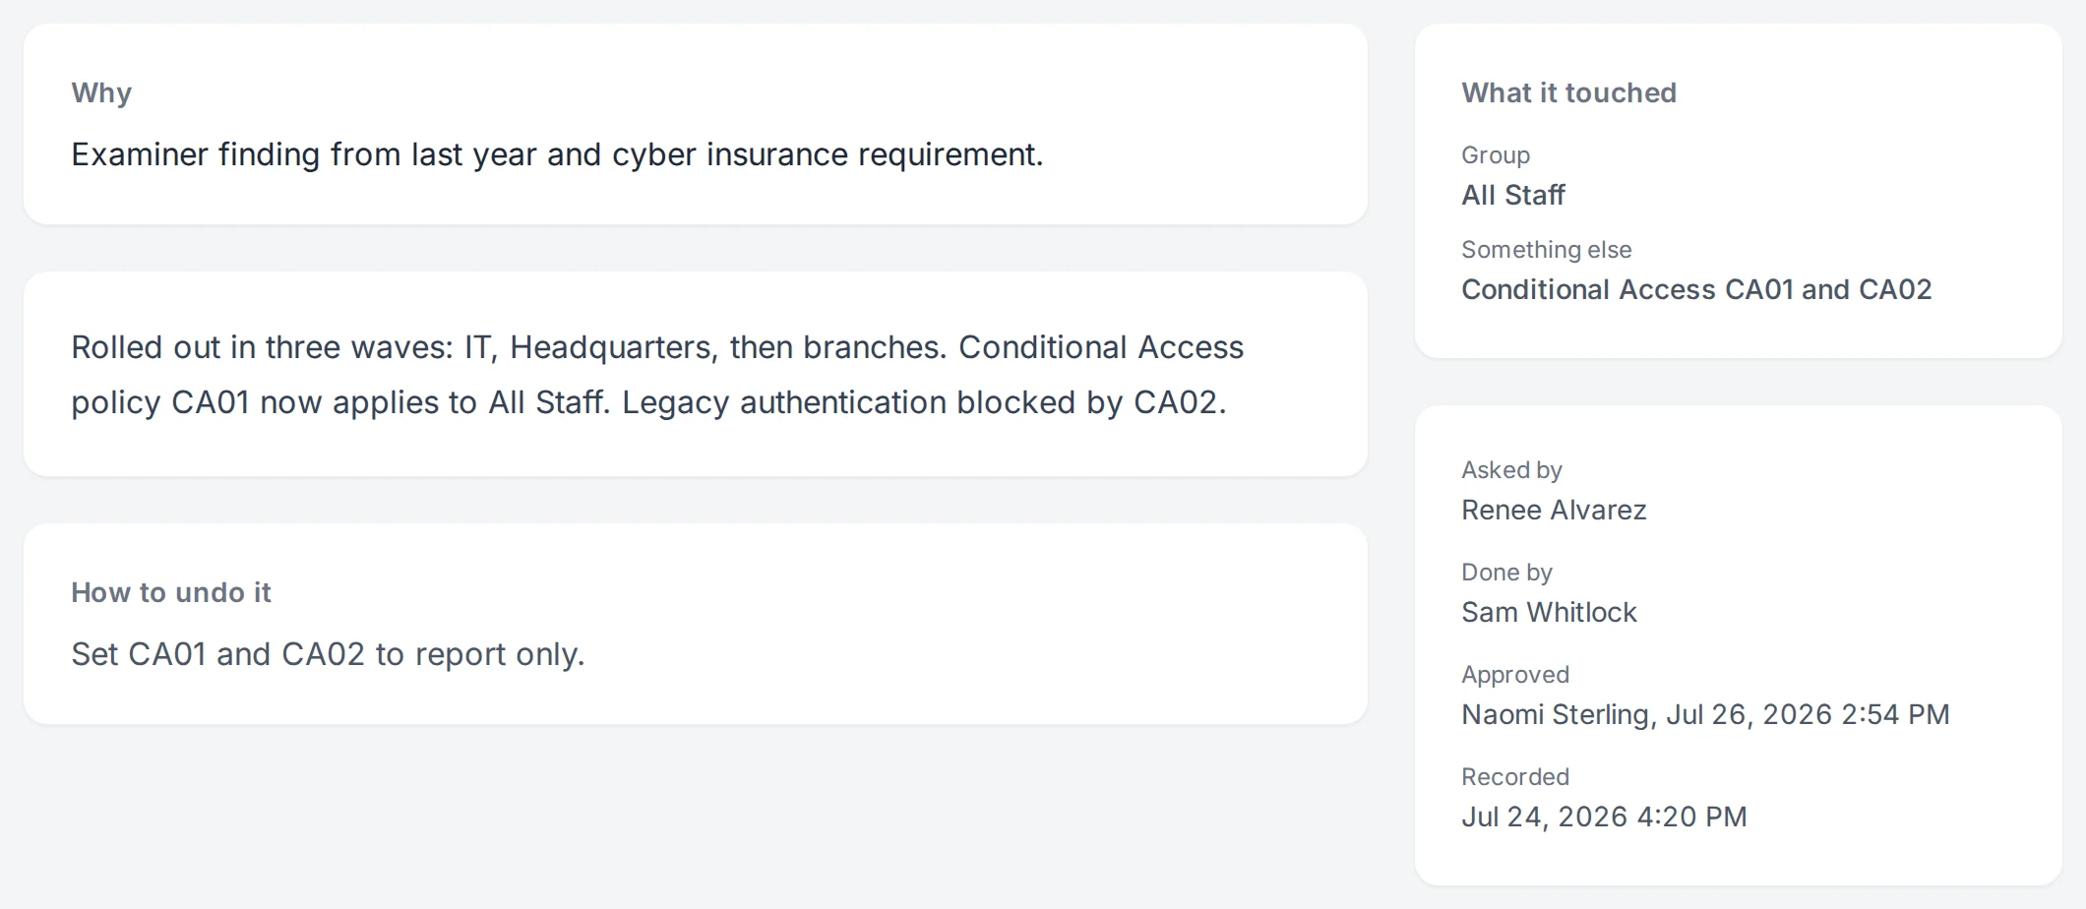Click the cyber insurance requirement text
The width and height of the screenshot is (2086, 909).
(828, 154)
